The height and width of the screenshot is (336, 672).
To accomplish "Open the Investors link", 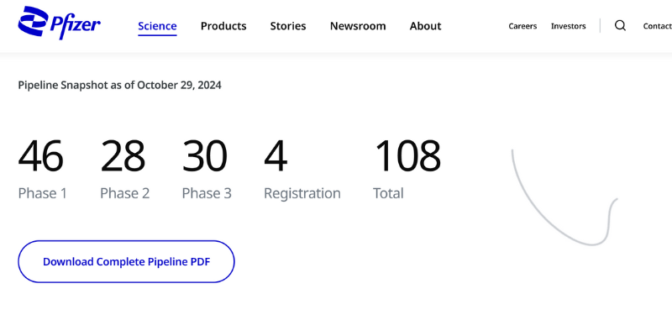I will [x=568, y=26].
